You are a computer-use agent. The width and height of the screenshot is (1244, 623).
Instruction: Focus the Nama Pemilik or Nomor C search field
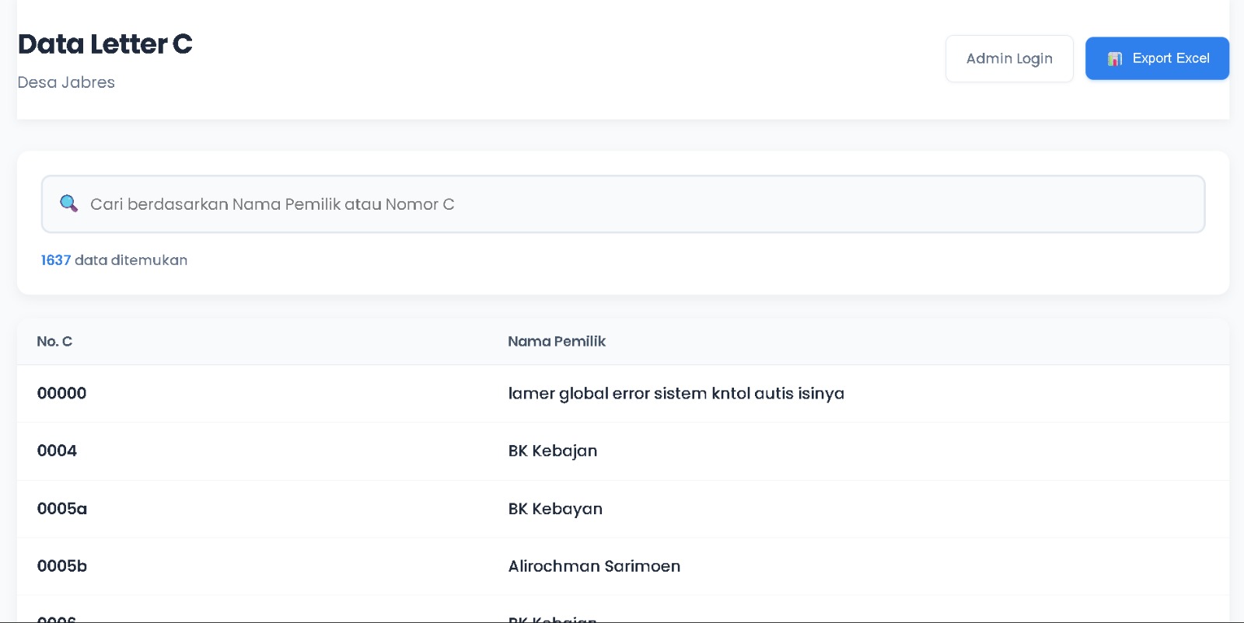(x=622, y=204)
